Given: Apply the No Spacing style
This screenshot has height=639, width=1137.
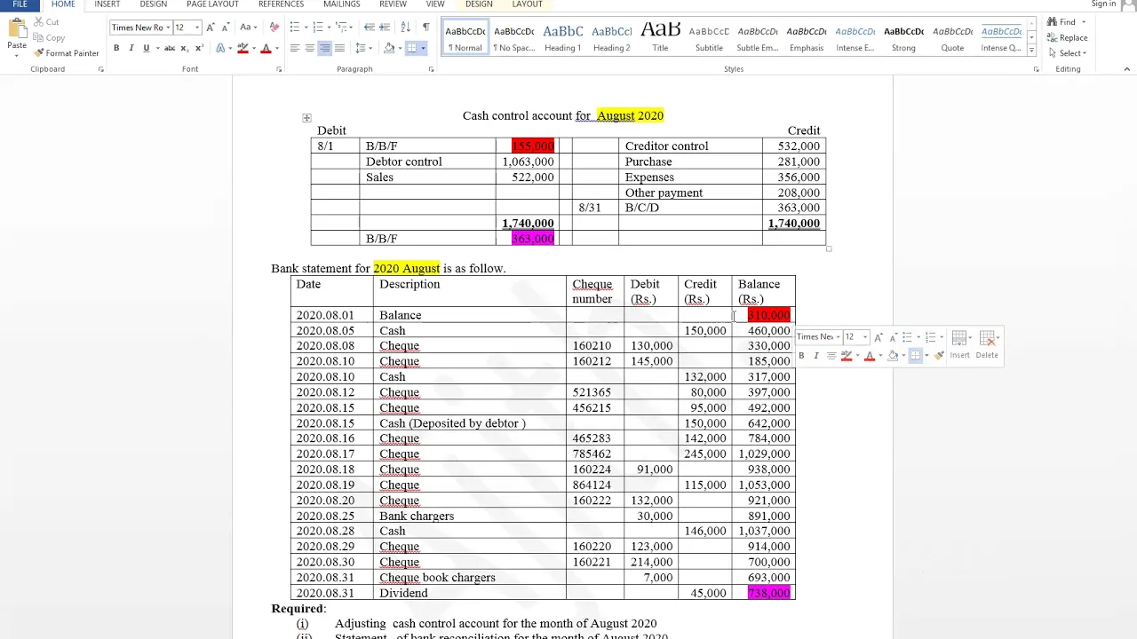Looking at the screenshot, I should pyautogui.click(x=513, y=37).
